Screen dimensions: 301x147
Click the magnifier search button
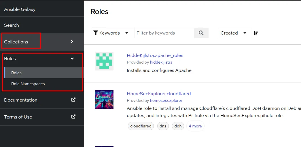tap(201, 33)
